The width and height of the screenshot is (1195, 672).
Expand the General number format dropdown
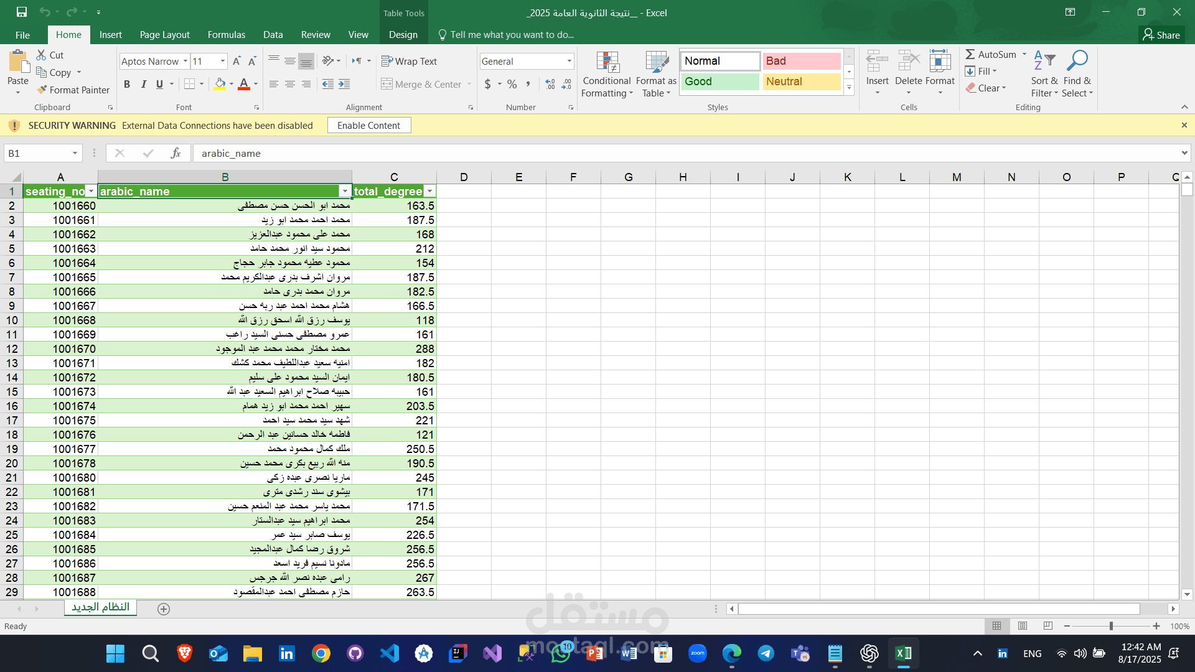tap(569, 61)
